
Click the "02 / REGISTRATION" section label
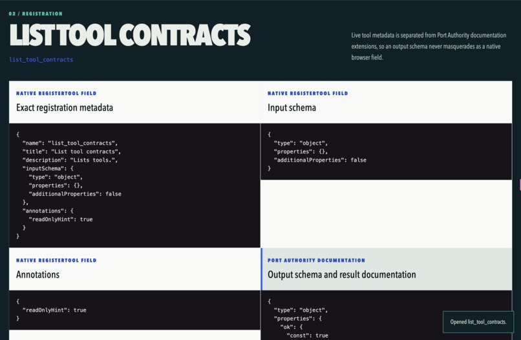coord(36,14)
